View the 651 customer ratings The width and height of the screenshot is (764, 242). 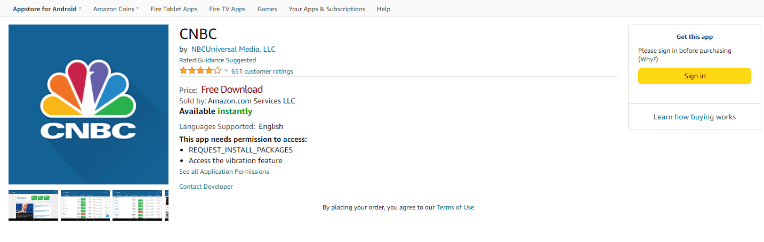262,71
